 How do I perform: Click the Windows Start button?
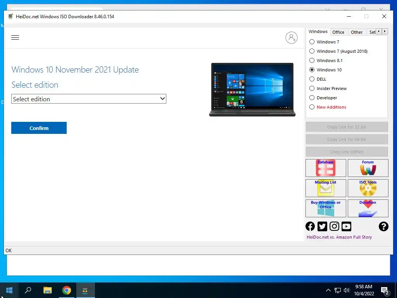coord(9,290)
